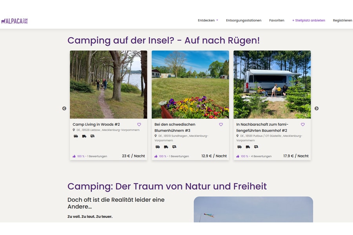Click thumbs-up rating icon on Bauernhof card

[238, 156]
